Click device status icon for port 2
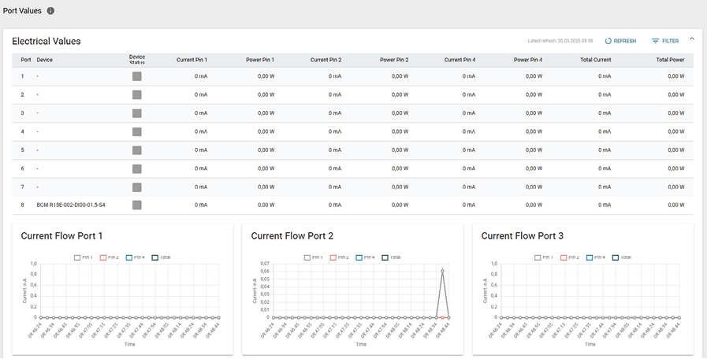Image resolution: width=707 pixels, height=359 pixels. pos(137,94)
